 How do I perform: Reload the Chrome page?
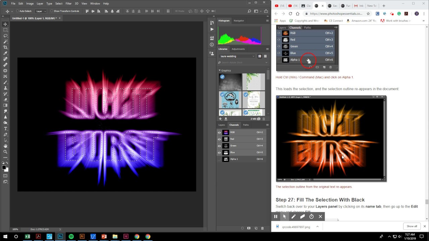290,14
